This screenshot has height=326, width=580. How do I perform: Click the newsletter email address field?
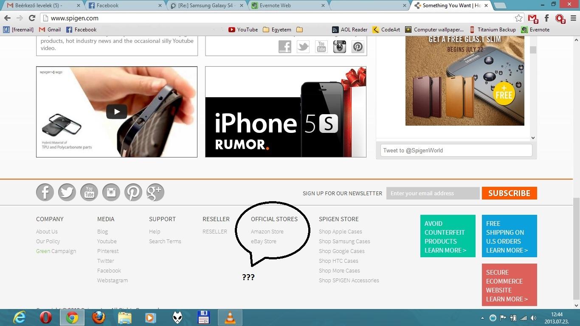pos(433,193)
